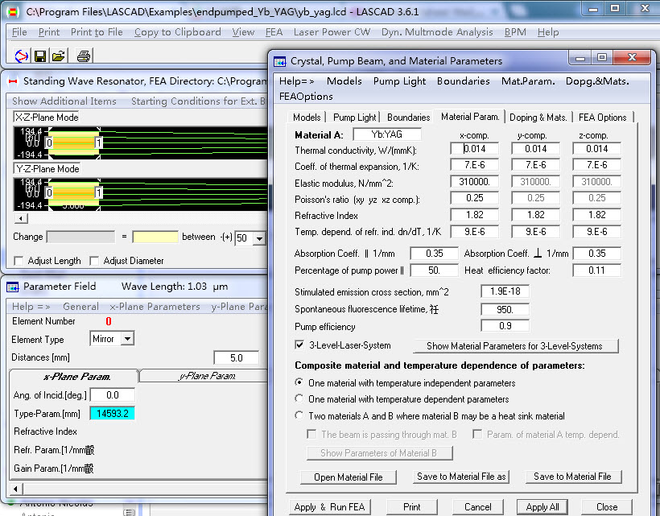
Task: Open the FEA menu
Action: pyautogui.click(x=274, y=32)
